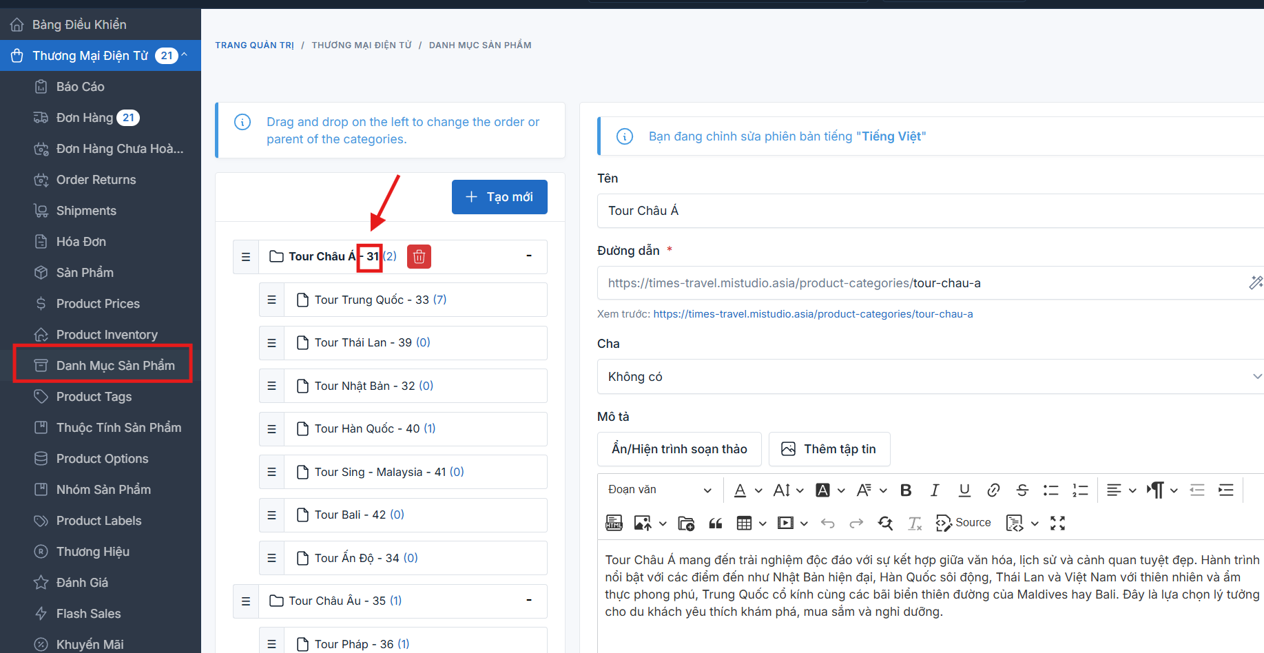Go to Đơn Hàng in sidebar
The image size is (1264, 653).
click(85, 118)
